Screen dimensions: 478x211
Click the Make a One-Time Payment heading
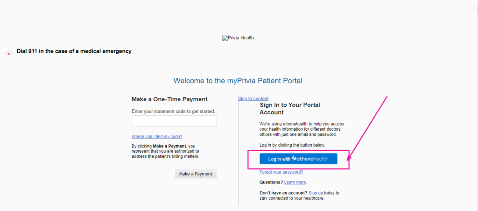point(169,99)
